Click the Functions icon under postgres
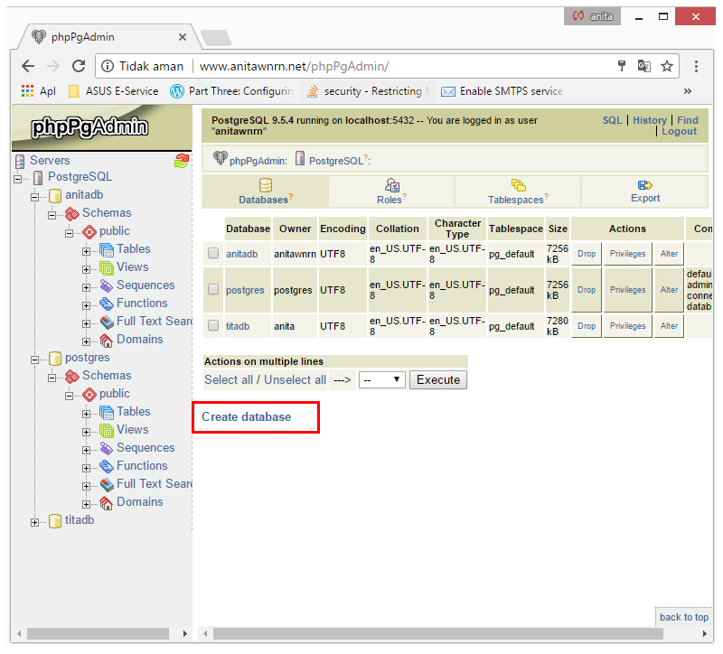The height and width of the screenshot is (654, 723). click(x=107, y=466)
